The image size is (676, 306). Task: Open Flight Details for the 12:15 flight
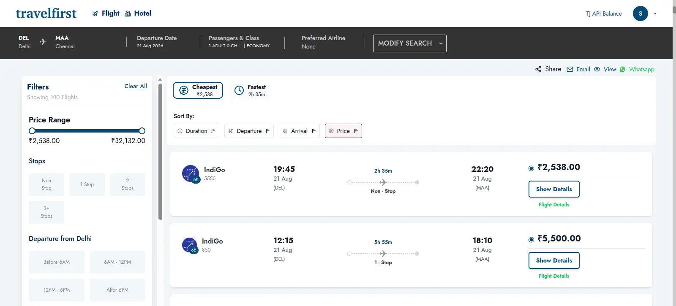pyautogui.click(x=554, y=276)
